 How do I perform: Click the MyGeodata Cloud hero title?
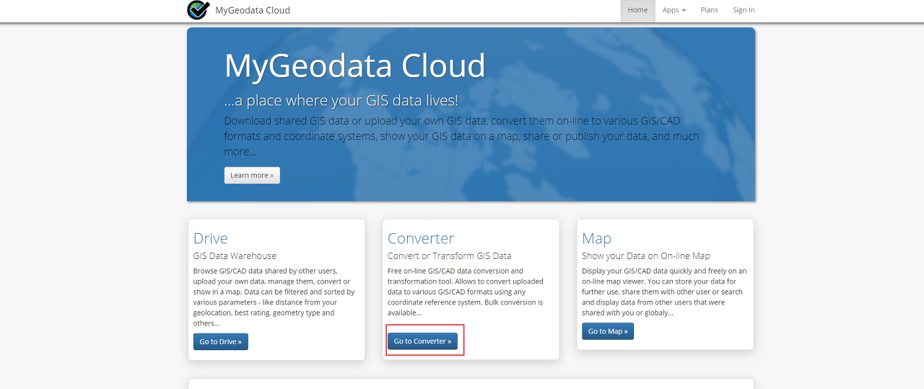point(355,66)
